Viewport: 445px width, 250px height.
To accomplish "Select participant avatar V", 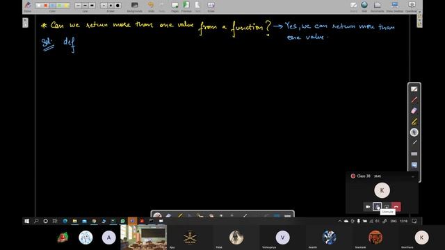I will pos(283,237).
